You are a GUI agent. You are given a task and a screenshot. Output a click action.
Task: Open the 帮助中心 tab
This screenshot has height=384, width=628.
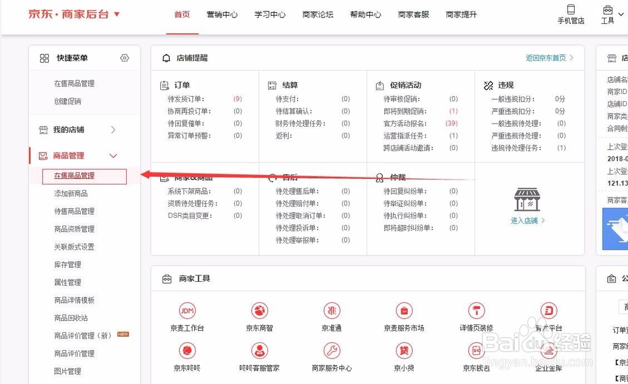pyautogui.click(x=365, y=14)
